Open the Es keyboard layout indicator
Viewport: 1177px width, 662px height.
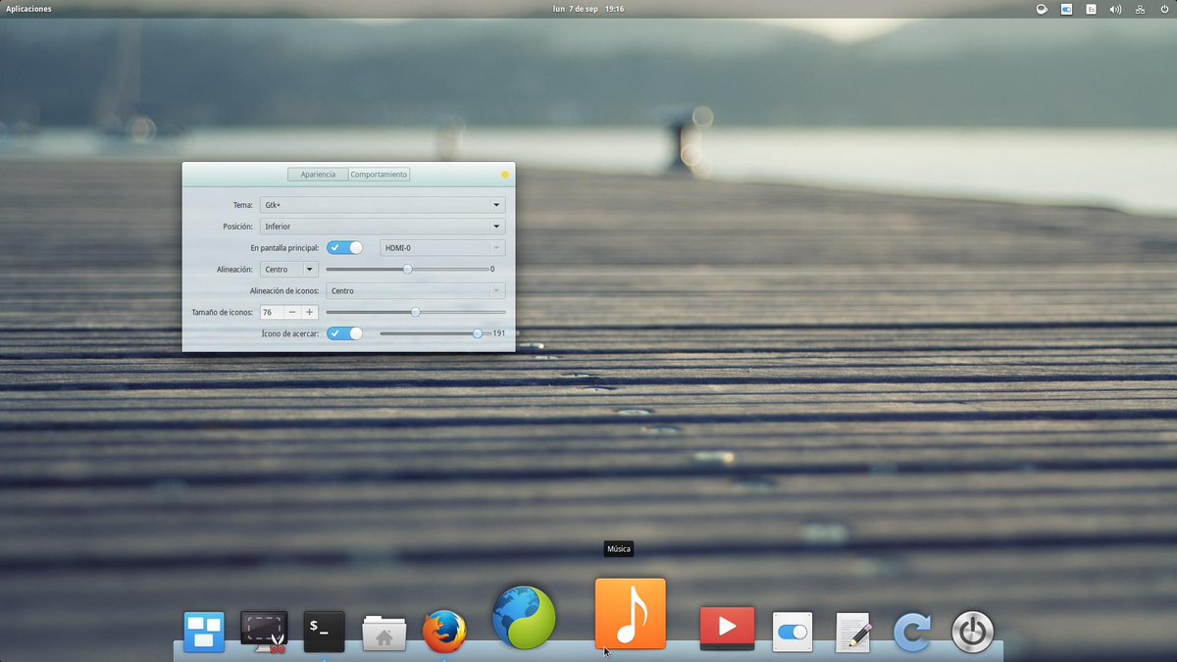click(1091, 9)
